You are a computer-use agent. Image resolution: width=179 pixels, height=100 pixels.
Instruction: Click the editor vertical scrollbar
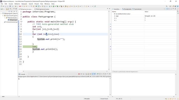pyautogui.click(x=109, y=40)
